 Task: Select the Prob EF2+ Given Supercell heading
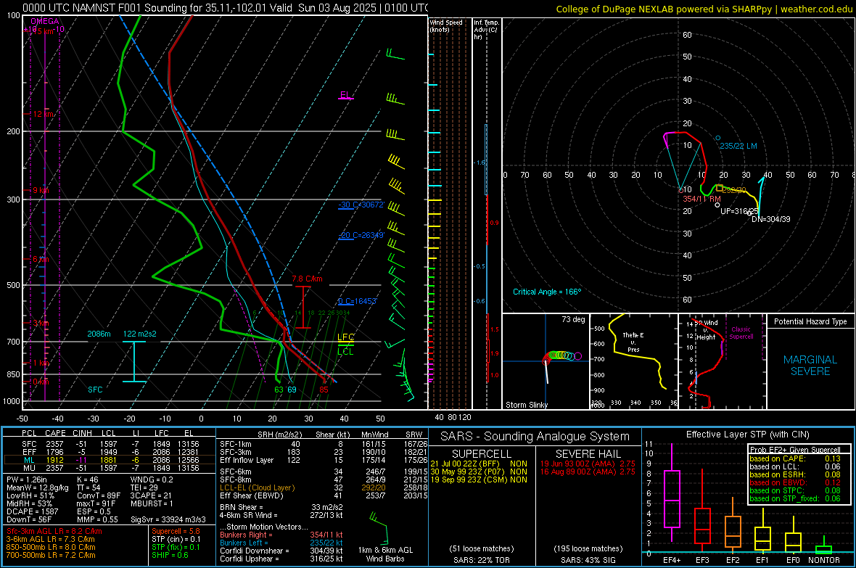pyautogui.click(x=795, y=450)
